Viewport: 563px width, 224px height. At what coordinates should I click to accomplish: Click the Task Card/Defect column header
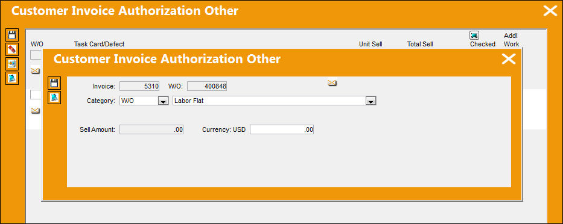(99, 44)
